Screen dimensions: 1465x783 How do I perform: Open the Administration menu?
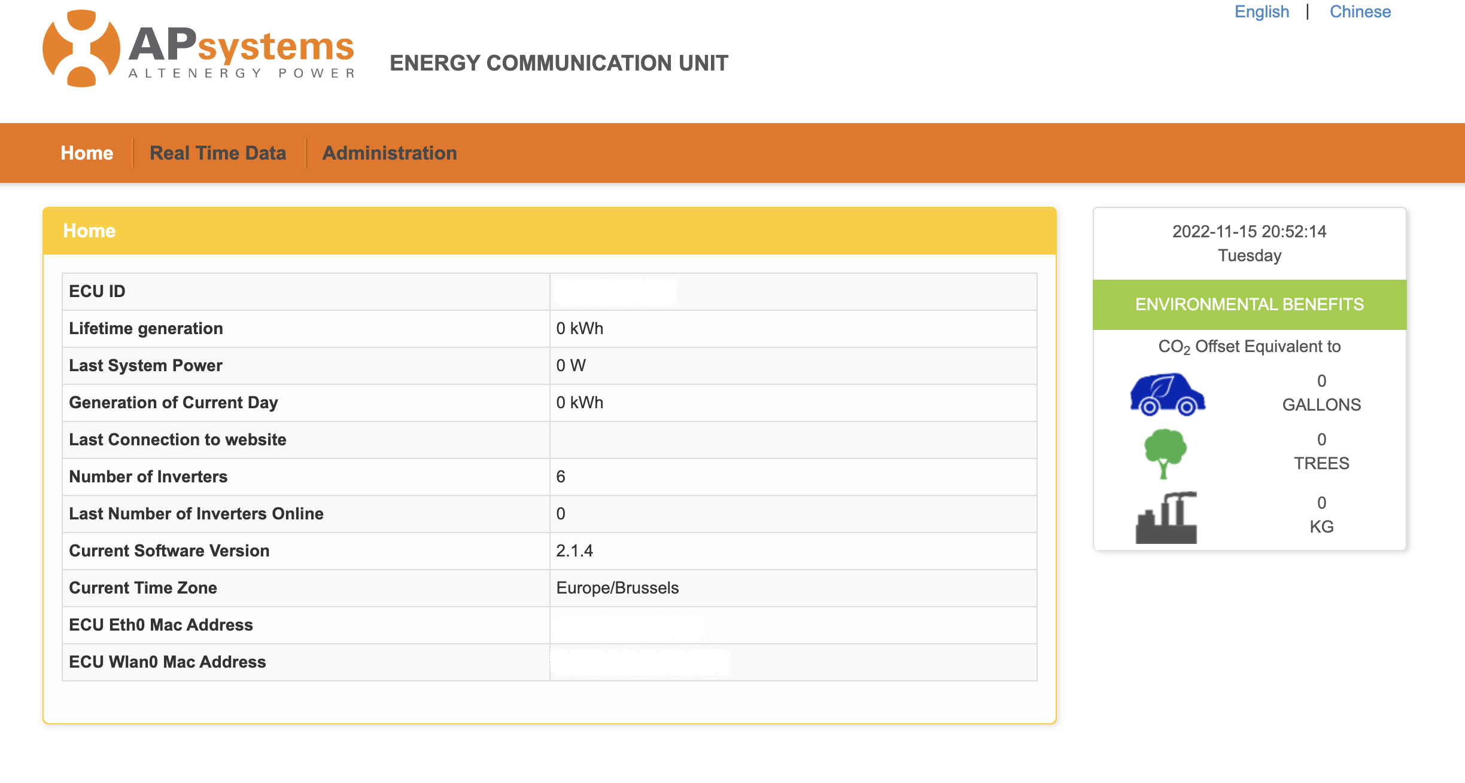point(389,153)
